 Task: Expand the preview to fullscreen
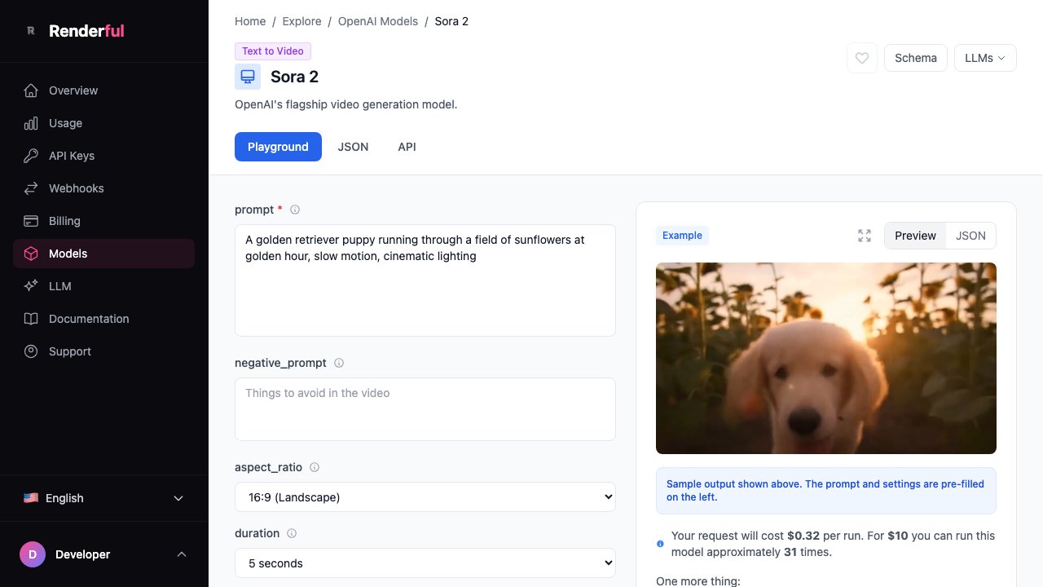pyautogui.click(x=865, y=236)
